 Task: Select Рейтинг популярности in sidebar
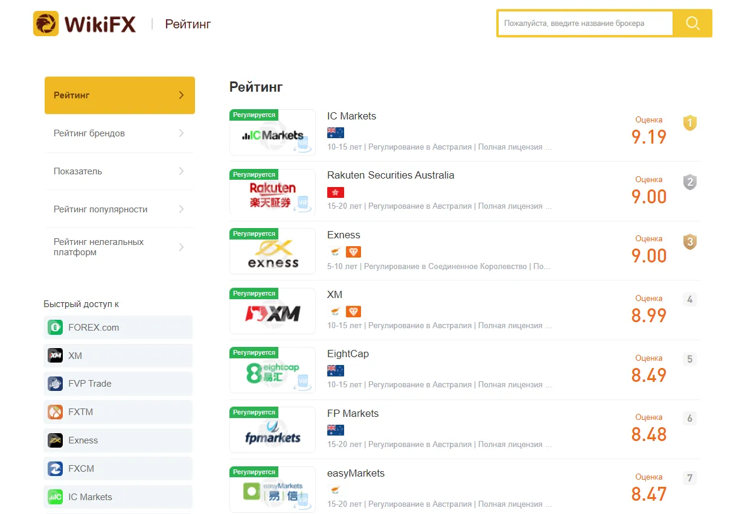coord(120,209)
